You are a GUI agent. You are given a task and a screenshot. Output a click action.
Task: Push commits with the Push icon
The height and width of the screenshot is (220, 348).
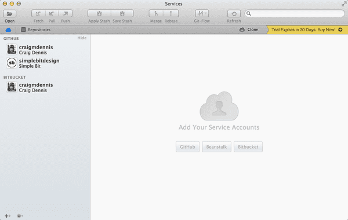[66, 14]
